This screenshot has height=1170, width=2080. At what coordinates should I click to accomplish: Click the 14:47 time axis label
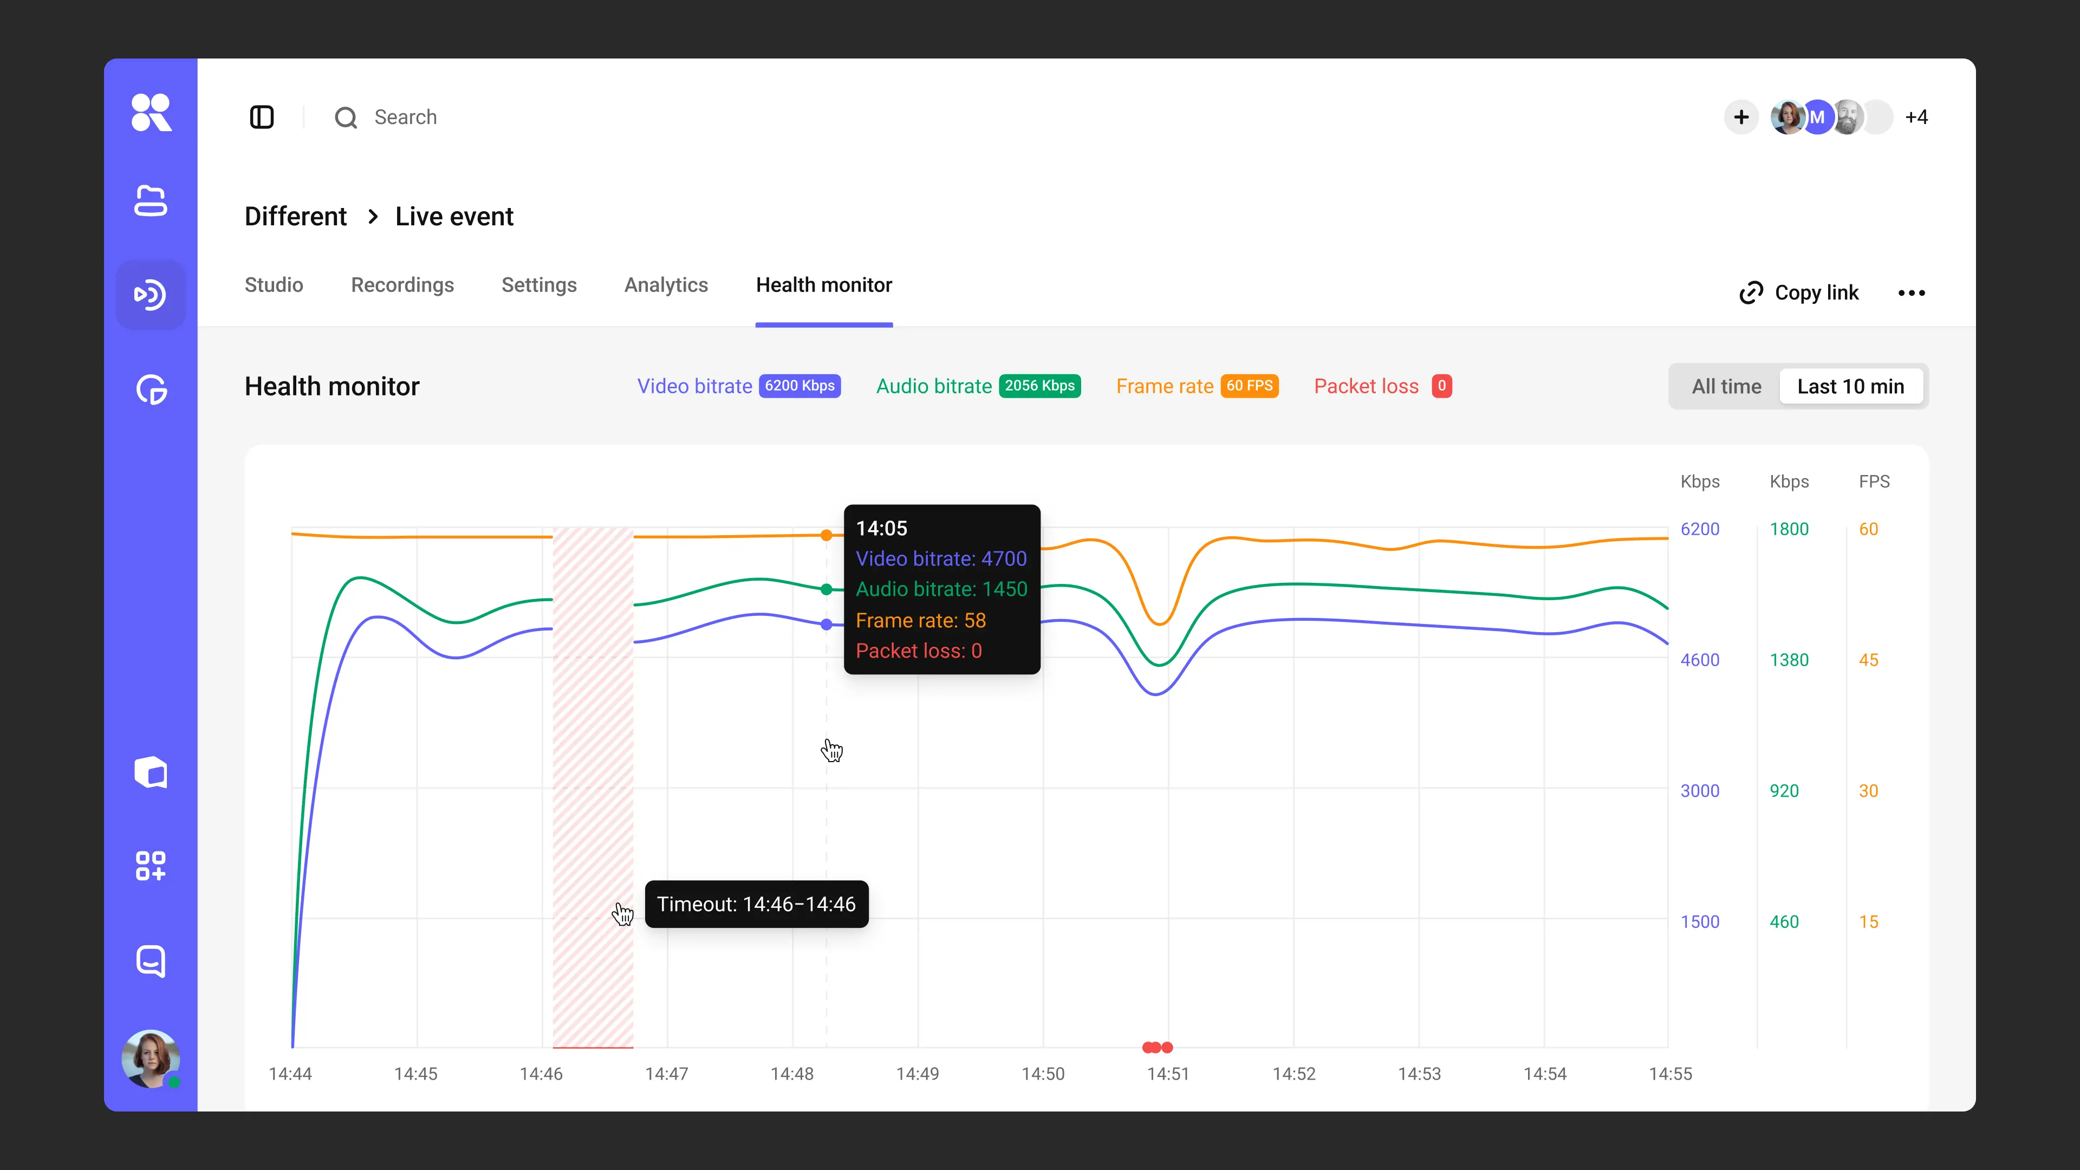(667, 1074)
